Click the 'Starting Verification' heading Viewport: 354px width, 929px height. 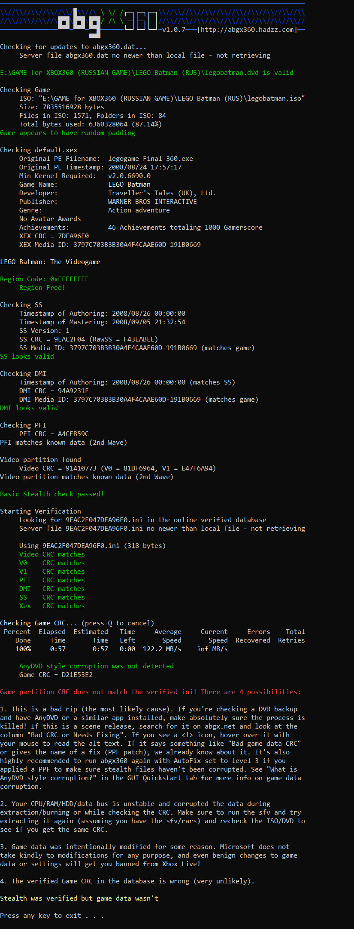click(41, 511)
